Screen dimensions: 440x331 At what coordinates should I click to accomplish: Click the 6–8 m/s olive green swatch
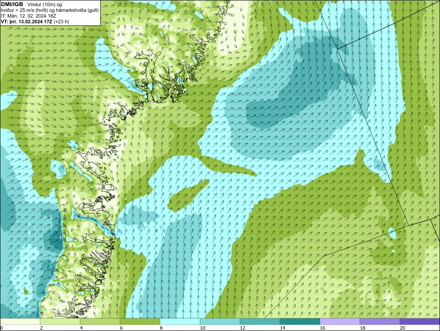pyautogui.click(x=140, y=321)
